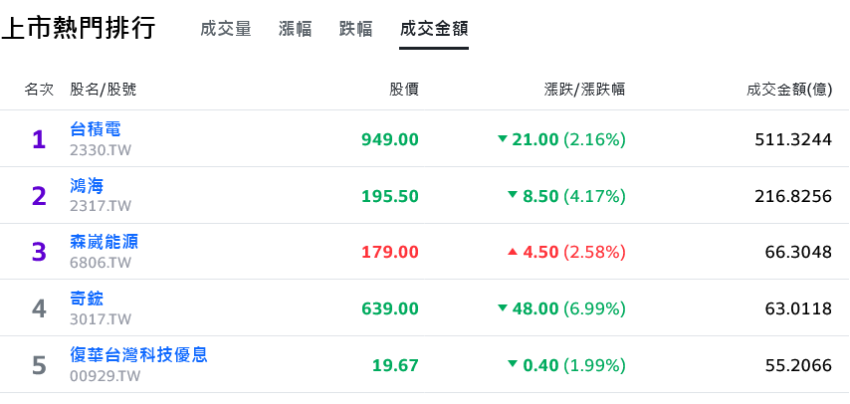The width and height of the screenshot is (850, 404).
Task: Click the green down triangle beside 21.00
Action: coord(503,139)
